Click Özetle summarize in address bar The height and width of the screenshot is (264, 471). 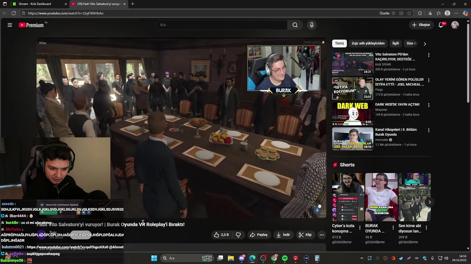[387, 13]
